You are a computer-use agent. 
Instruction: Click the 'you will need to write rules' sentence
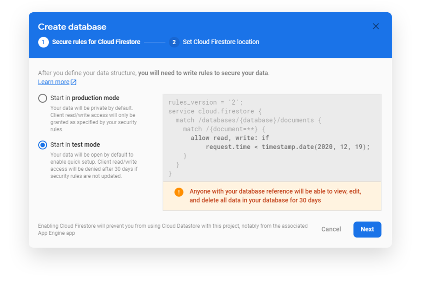click(203, 73)
